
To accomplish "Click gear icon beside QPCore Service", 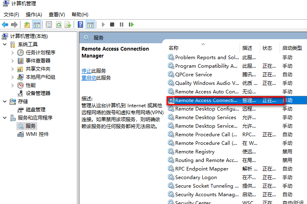I will (171, 74).
